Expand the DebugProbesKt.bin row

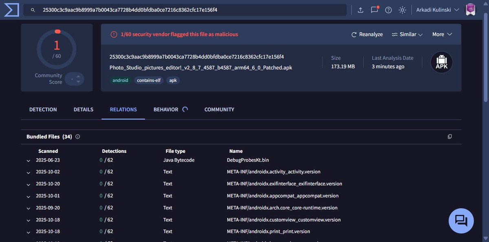29,161
